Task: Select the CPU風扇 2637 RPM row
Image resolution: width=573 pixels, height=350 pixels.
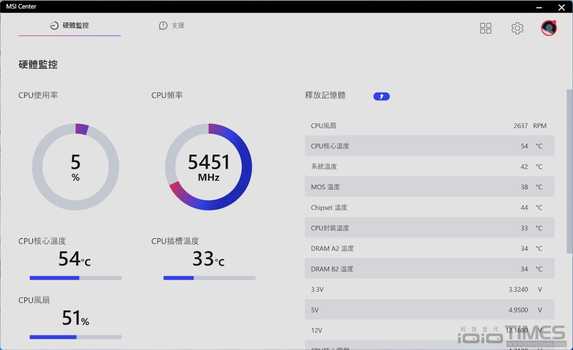Action: pyautogui.click(x=430, y=126)
